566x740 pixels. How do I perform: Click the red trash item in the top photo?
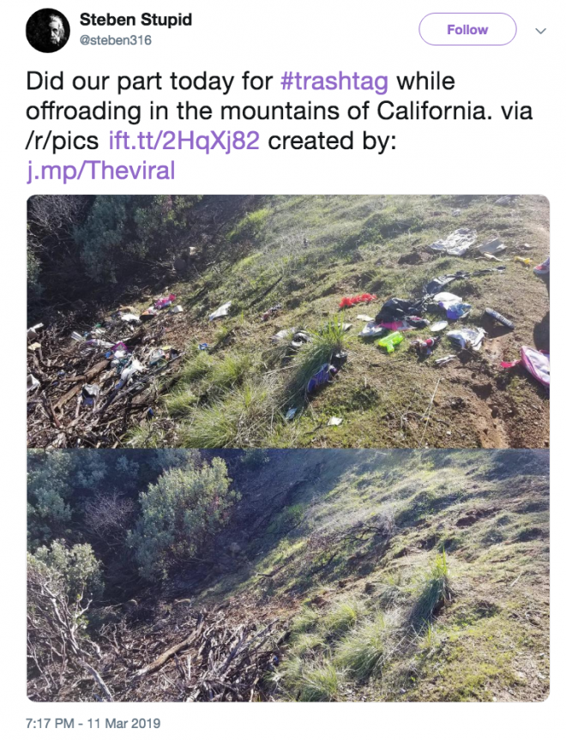point(358,300)
